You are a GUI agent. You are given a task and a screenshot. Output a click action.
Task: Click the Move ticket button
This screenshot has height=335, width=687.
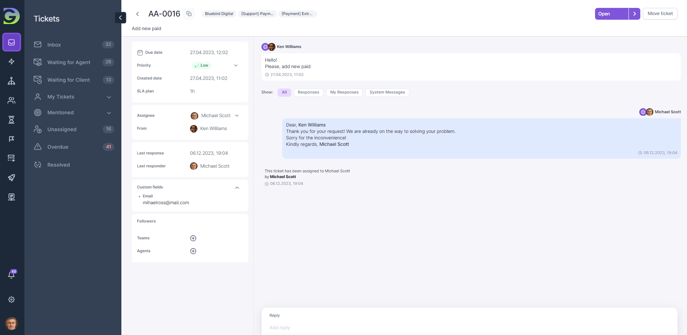pos(660,14)
